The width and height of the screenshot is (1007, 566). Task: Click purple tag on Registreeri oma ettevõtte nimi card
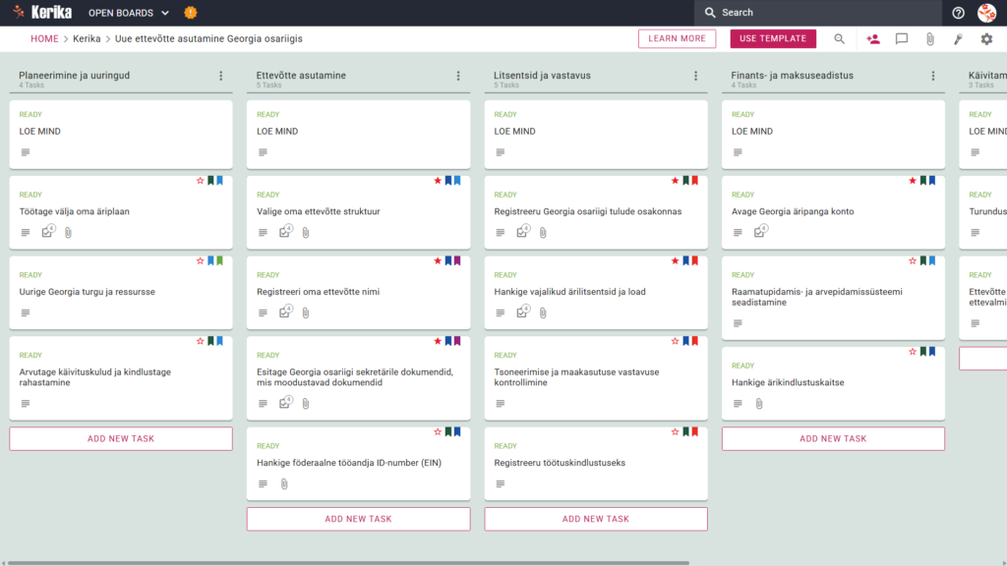(457, 261)
